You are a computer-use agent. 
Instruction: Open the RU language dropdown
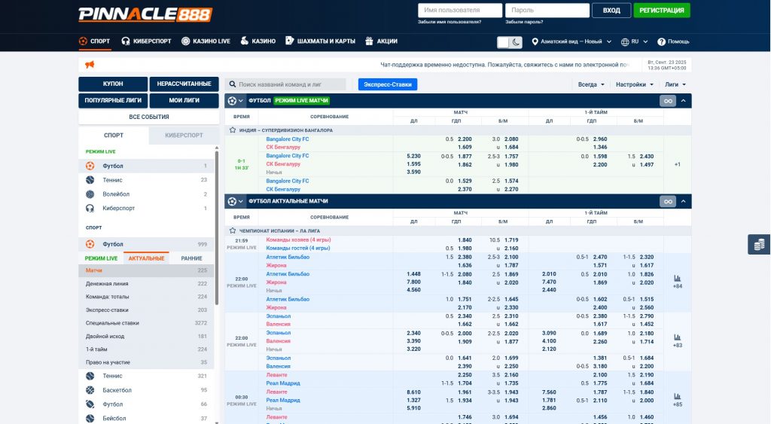(634, 41)
